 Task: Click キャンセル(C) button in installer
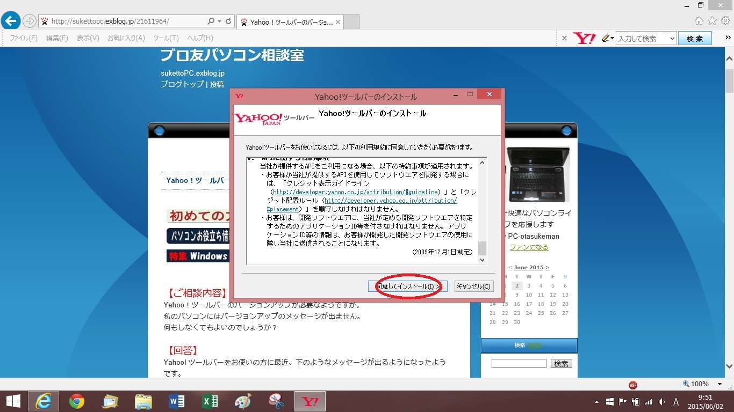click(x=473, y=286)
